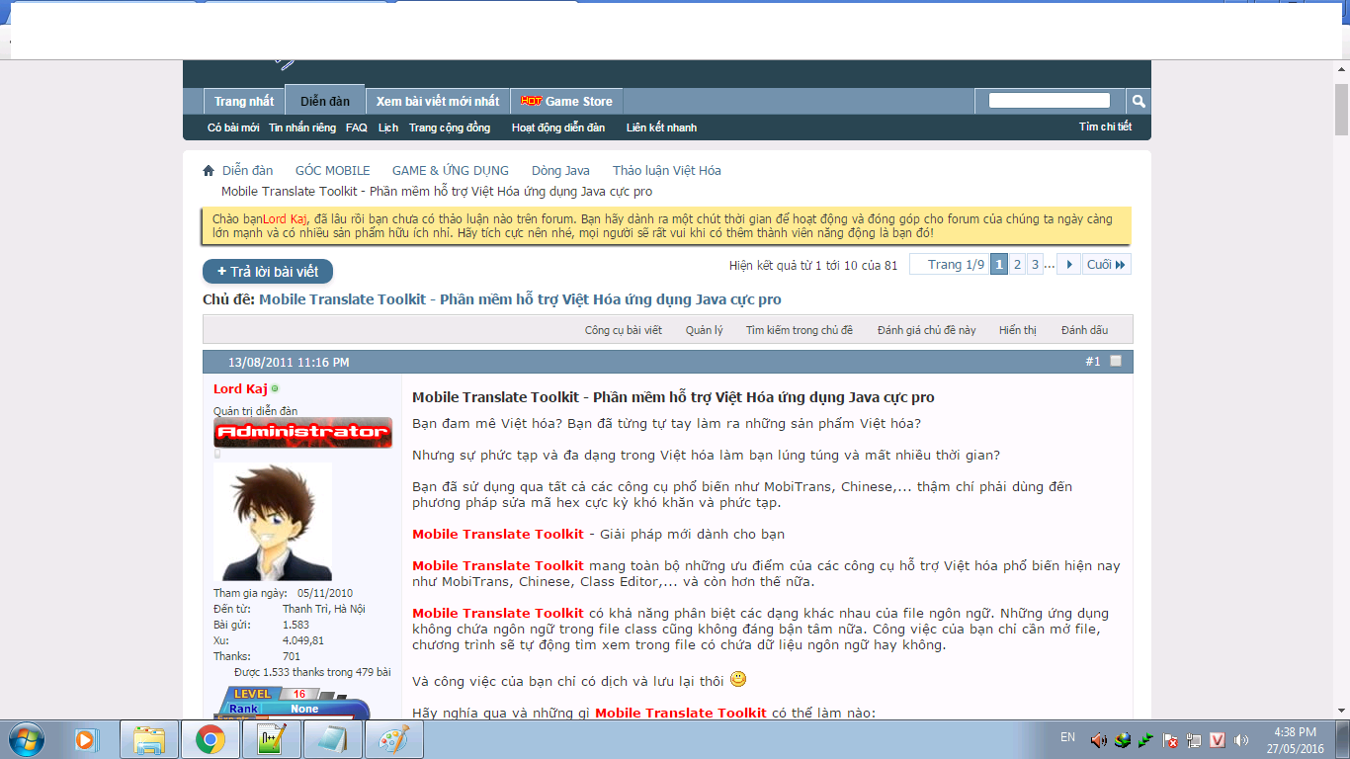The image size is (1350, 759).
Task: Go to page 2 of the thread
Action: (1017, 265)
